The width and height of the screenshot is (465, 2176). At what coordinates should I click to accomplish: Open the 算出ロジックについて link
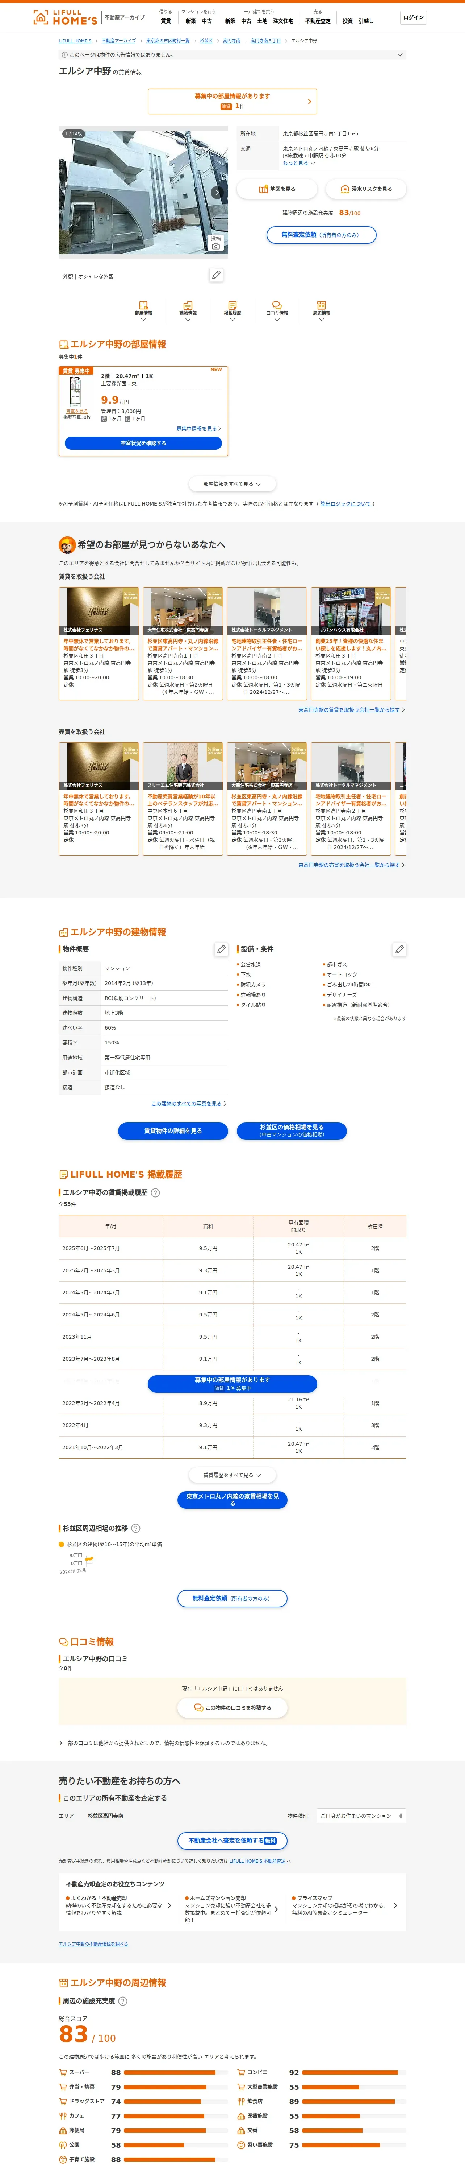[x=346, y=503]
